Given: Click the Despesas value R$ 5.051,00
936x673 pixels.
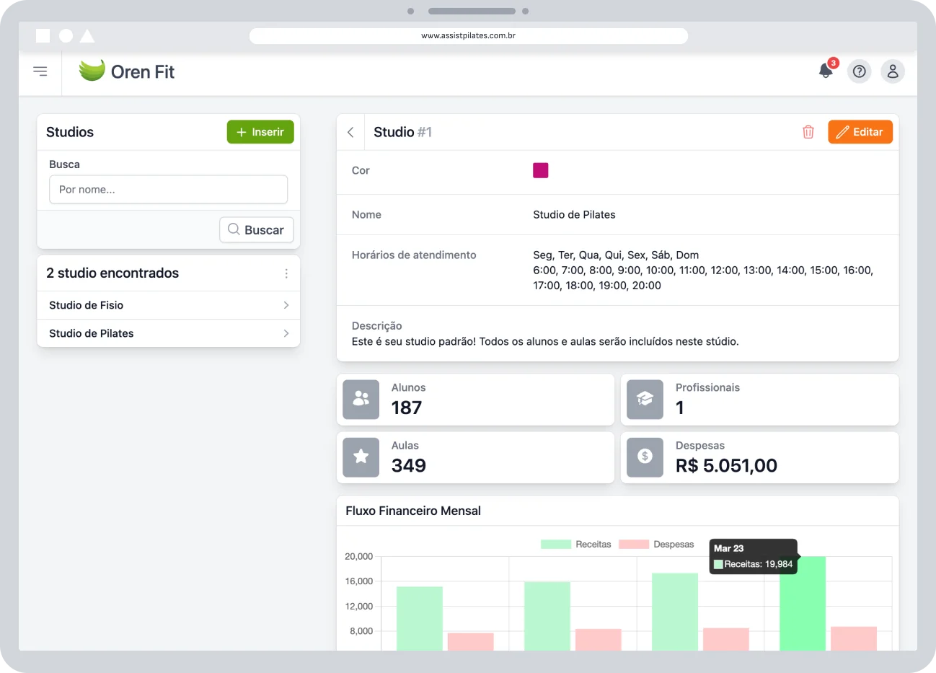Looking at the screenshot, I should point(726,466).
